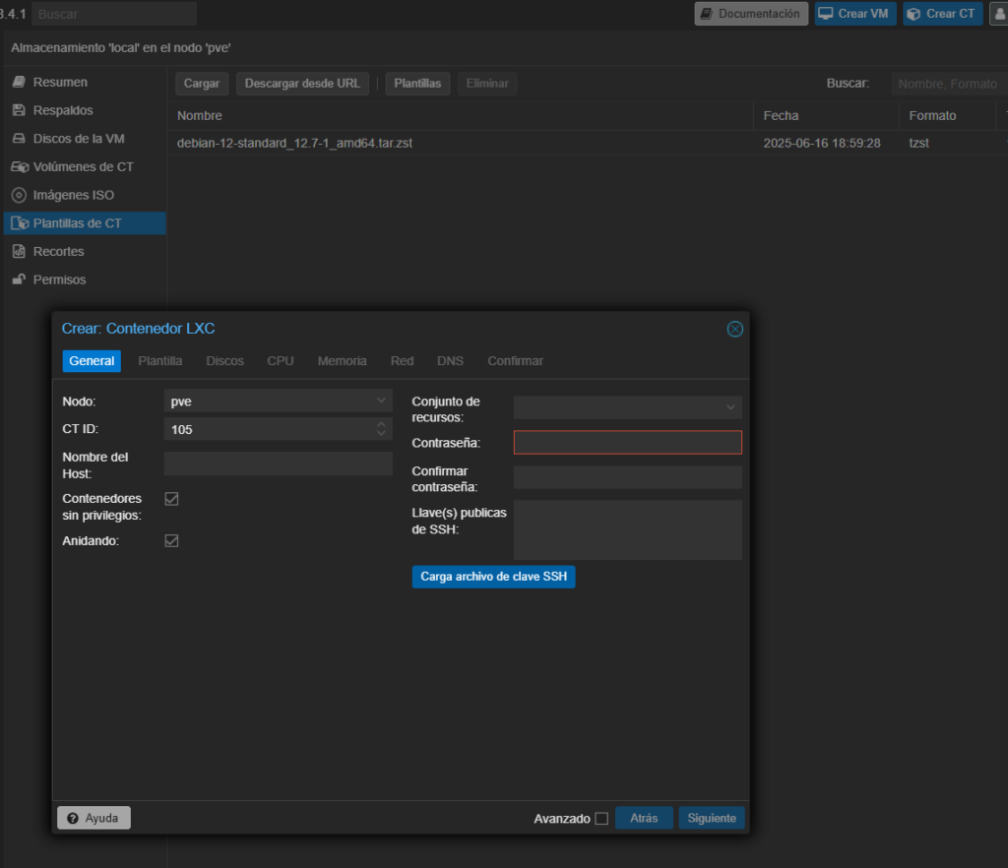Click the Contraseña input field
The width and height of the screenshot is (1008, 868).
coord(627,443)
